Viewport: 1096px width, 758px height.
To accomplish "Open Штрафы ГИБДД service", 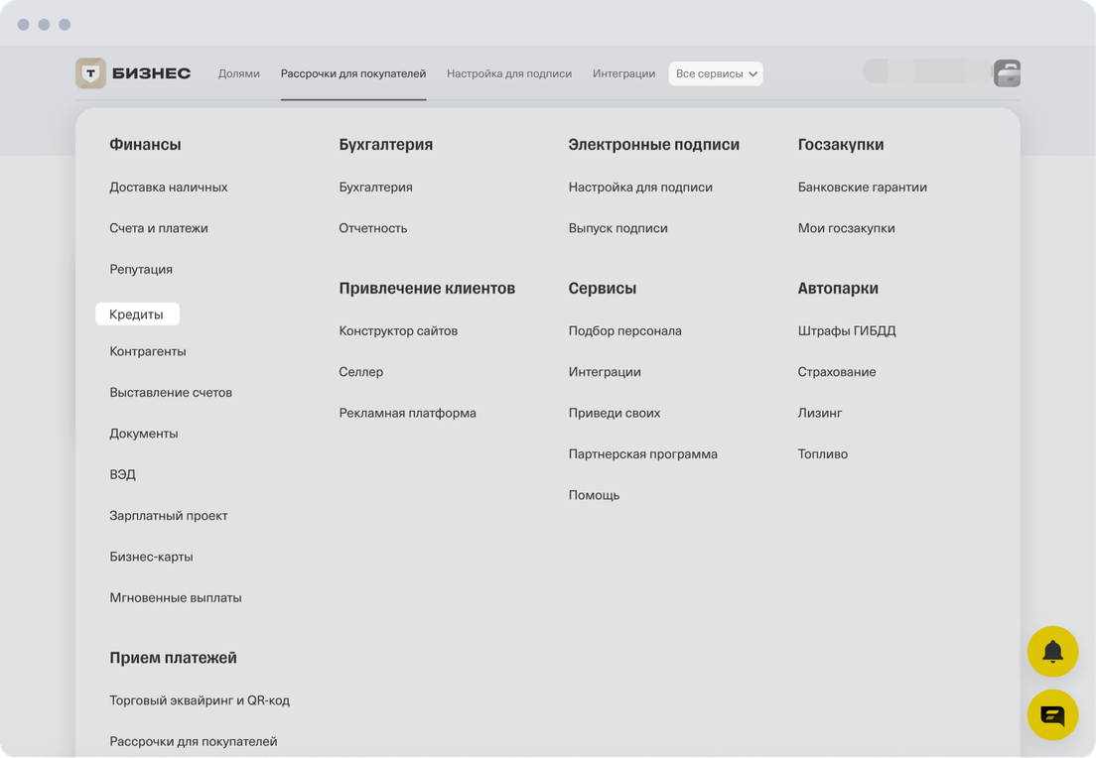I will tap(847, 331).
